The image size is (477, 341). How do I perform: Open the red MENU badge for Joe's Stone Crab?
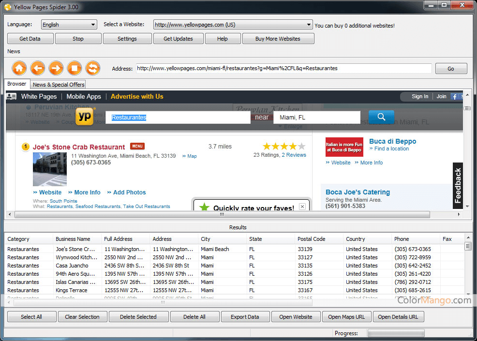[137, 147]
